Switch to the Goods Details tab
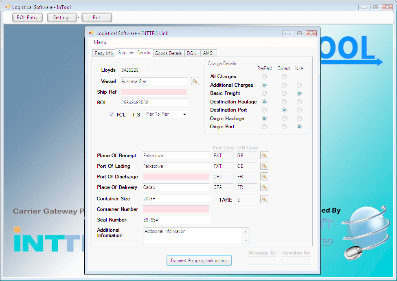 tap(169, 53)
